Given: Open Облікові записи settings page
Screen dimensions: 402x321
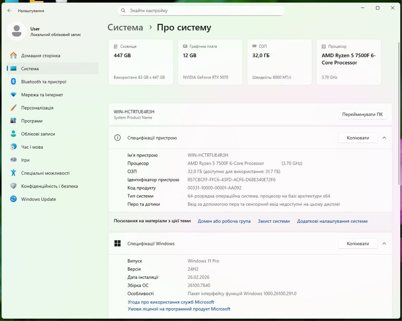Looking at the screenshot, I should click(x=52, y=134).
